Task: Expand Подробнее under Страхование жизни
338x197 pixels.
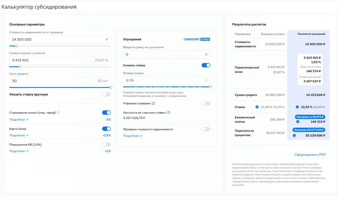Action: click(19, 119)
